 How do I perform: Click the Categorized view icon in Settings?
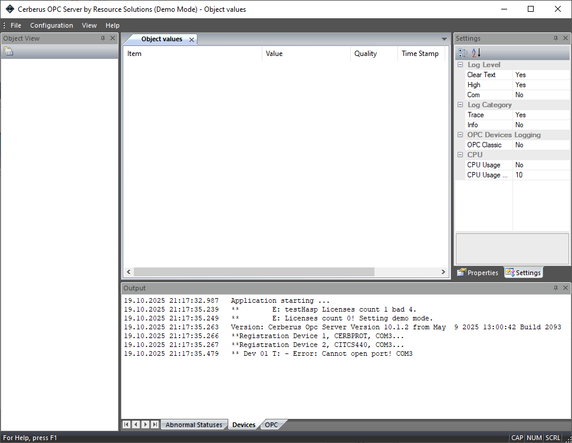(x=462, y=53)
